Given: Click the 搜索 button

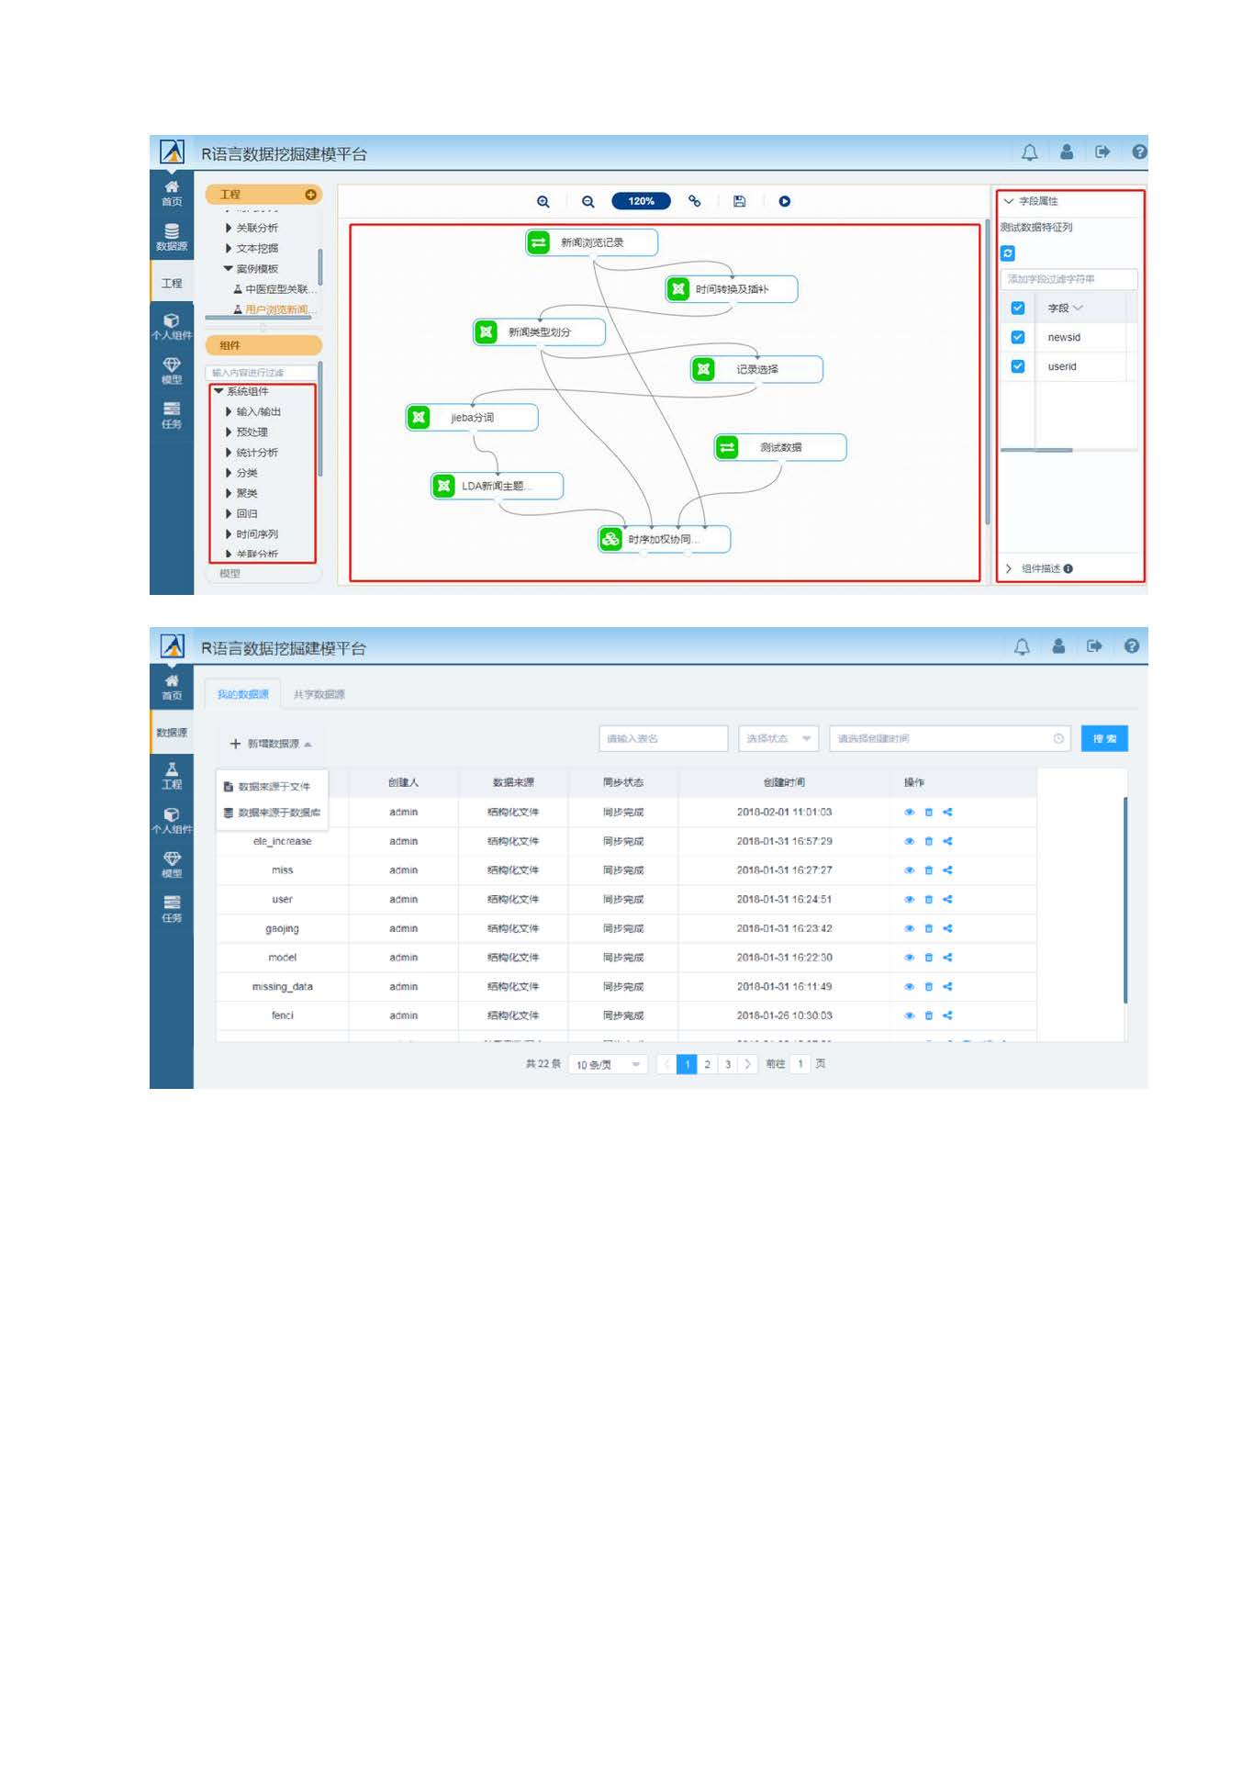Looking at the screenshot, I should [x=1104, y=739].
